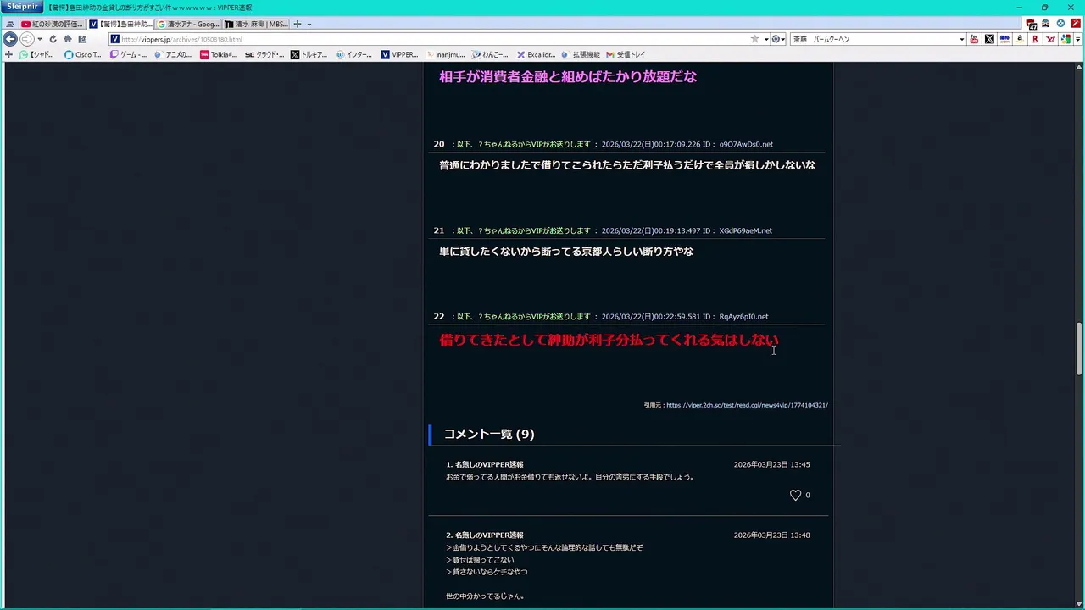
Task: Open the Excalidr... bookmark
Action: 536,54
